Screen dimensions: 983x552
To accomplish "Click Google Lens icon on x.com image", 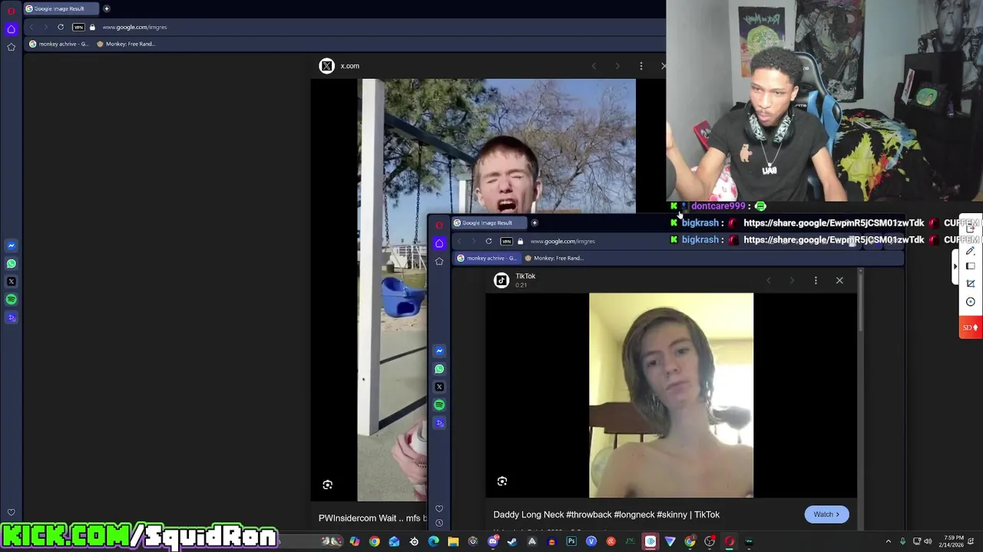I will click(327, 485).
